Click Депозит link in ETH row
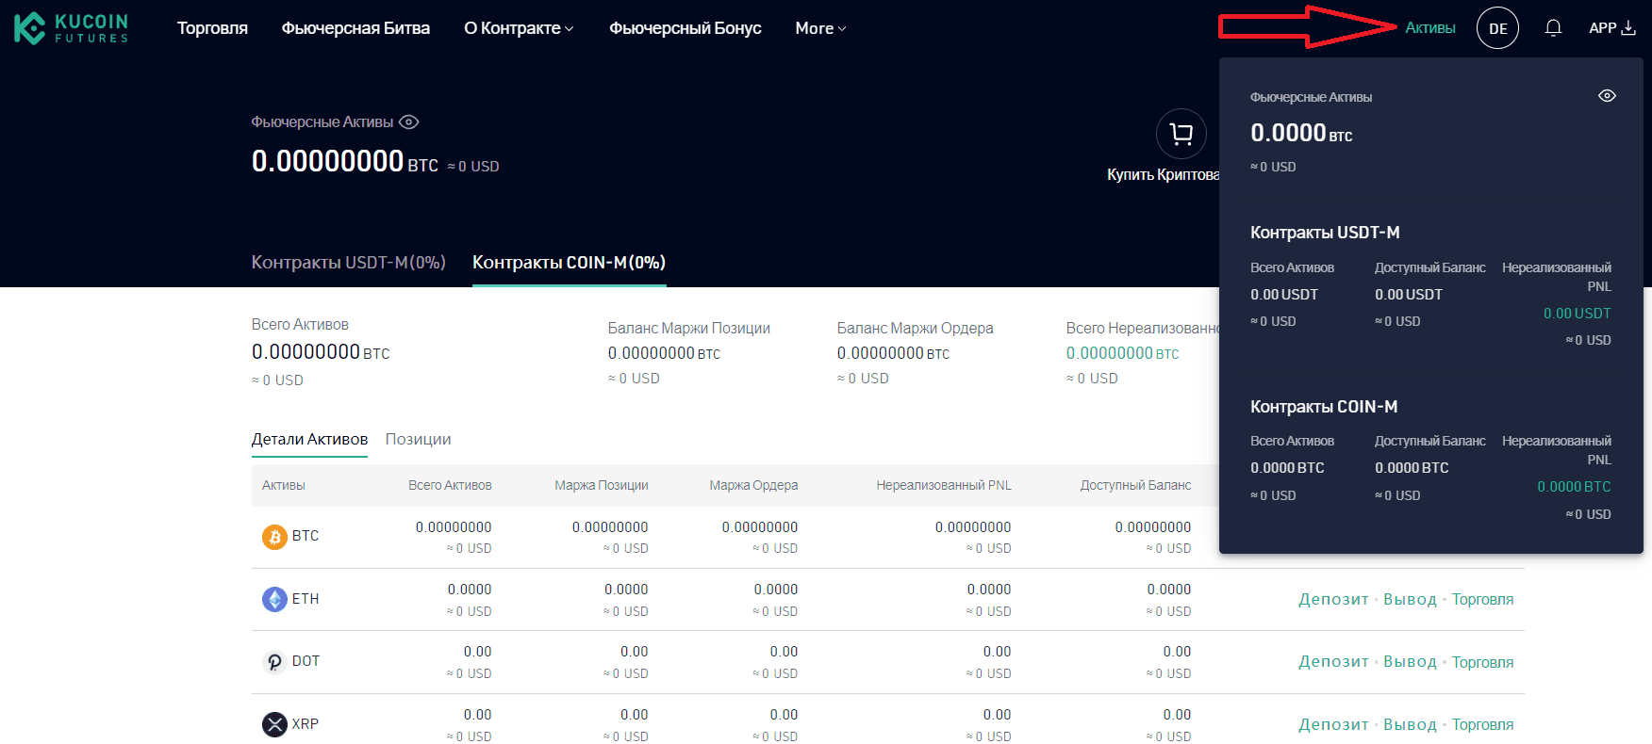This screenshot has height=744, width=1652. pyautogui.click(x=1333, y=600)
